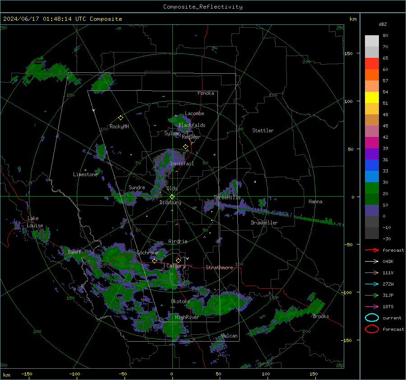Click the cyan 27ZW arrow icon
This screenshot has width=406, height=380.
click(x=372, y=284)
